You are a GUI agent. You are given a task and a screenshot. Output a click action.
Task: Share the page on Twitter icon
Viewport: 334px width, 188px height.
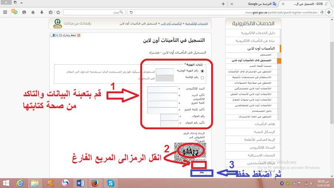57,35
